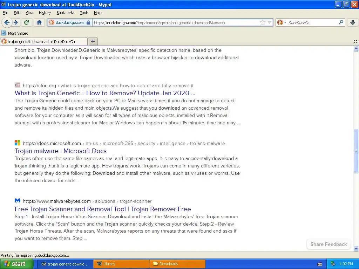The height and width of the screenshot is (269, 359).
Task: Click the search magnifier icon
Action: coord(341,22)
